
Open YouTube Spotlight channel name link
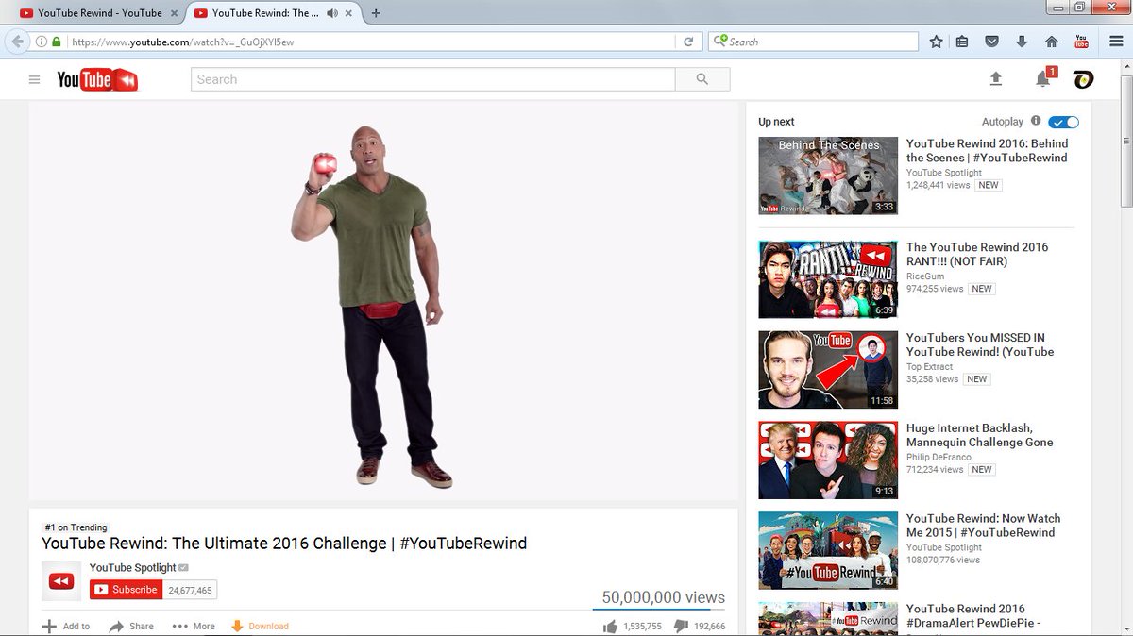pyautogui.click(x=133, y=567)
